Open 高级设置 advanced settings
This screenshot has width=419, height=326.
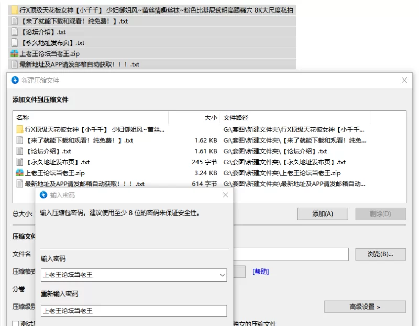(x=365, y=307)
